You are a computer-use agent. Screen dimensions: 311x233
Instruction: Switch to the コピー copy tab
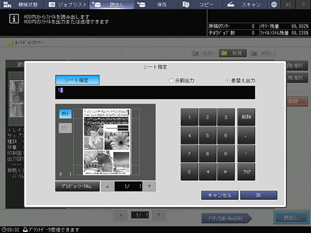coord(201,4)
